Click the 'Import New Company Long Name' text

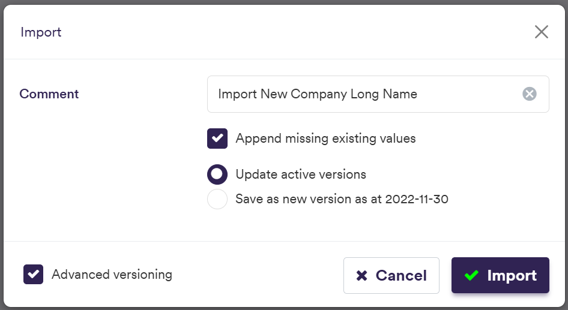tap(318, 94)
